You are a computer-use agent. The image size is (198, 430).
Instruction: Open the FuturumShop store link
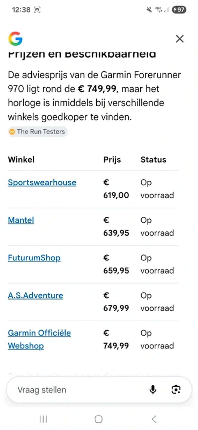click(34, 258)
